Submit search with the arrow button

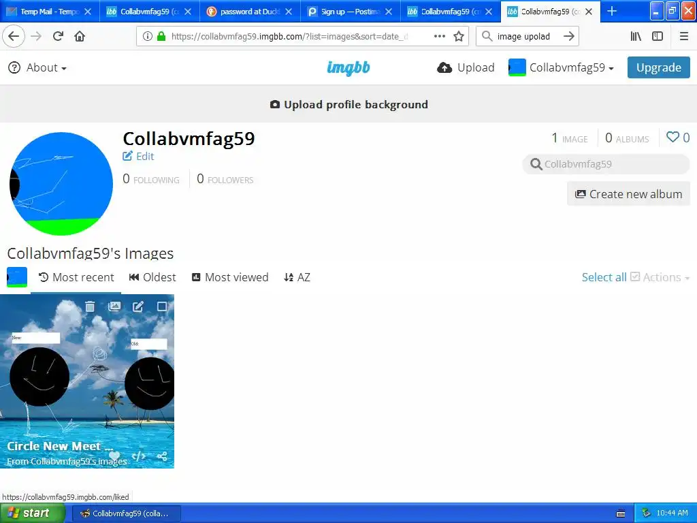point(569,37)
